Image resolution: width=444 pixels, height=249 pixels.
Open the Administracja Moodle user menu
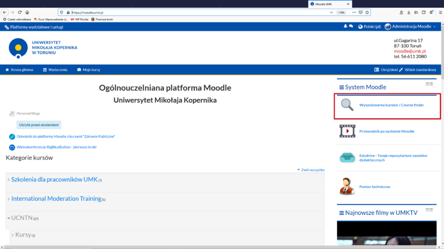[410, 27]
